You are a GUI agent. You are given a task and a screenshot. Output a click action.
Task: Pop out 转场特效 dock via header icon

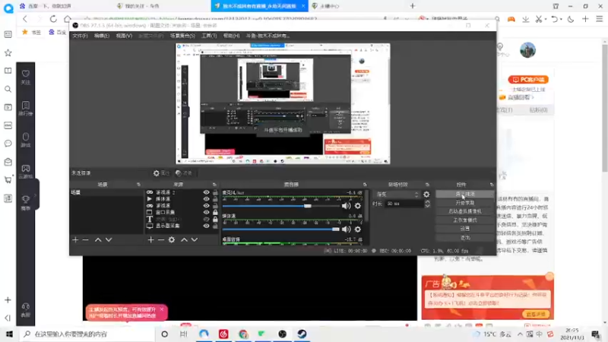427,185
